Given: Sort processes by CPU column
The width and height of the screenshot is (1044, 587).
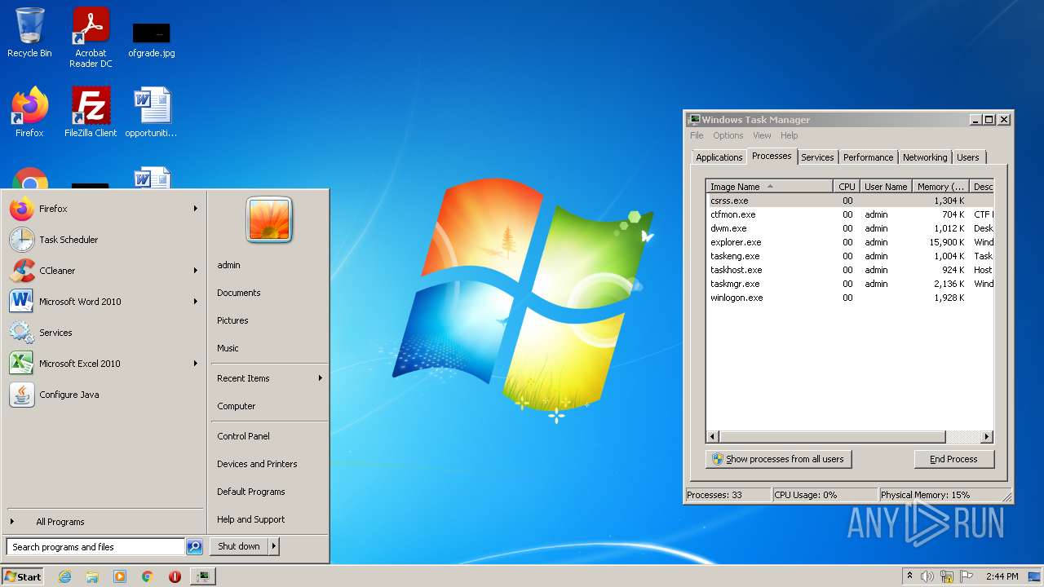Looking at the screenshot, I should [x=847, y=187].
